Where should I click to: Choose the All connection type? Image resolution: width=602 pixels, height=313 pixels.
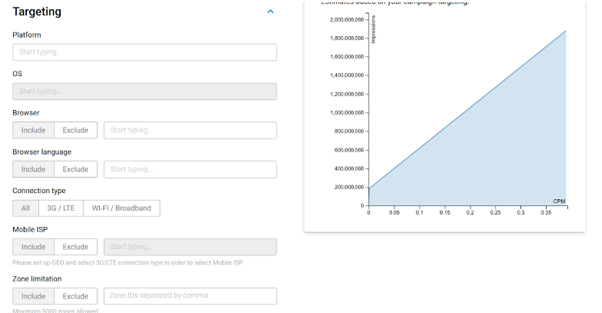tap(25, 208)
